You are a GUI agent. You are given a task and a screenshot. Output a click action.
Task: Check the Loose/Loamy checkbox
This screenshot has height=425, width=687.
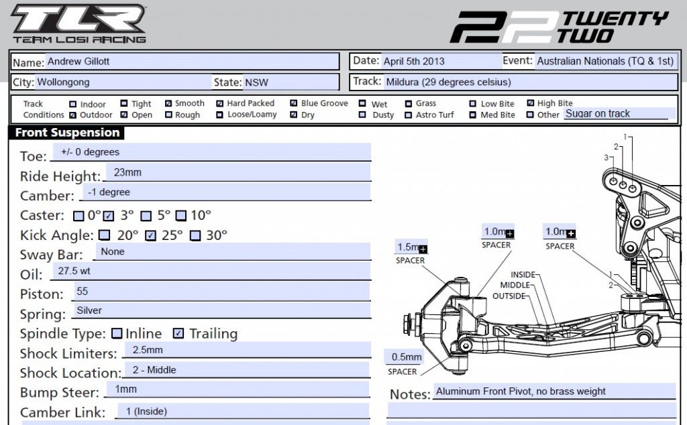click(220, 115)
